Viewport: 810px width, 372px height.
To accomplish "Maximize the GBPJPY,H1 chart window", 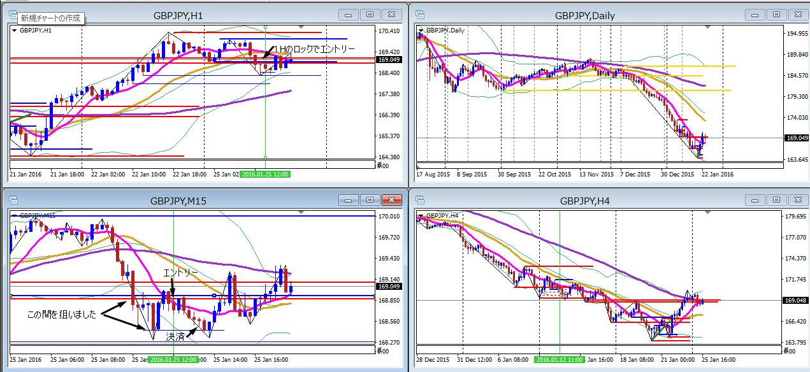I will click(x=370, y=15).
